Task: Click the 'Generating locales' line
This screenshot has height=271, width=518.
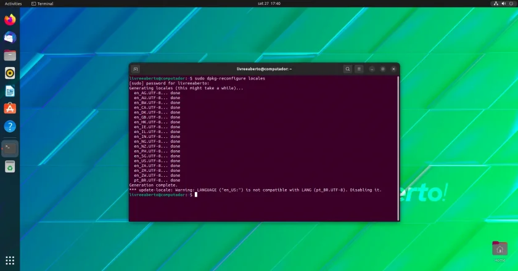Action: [x=186, y=88]
